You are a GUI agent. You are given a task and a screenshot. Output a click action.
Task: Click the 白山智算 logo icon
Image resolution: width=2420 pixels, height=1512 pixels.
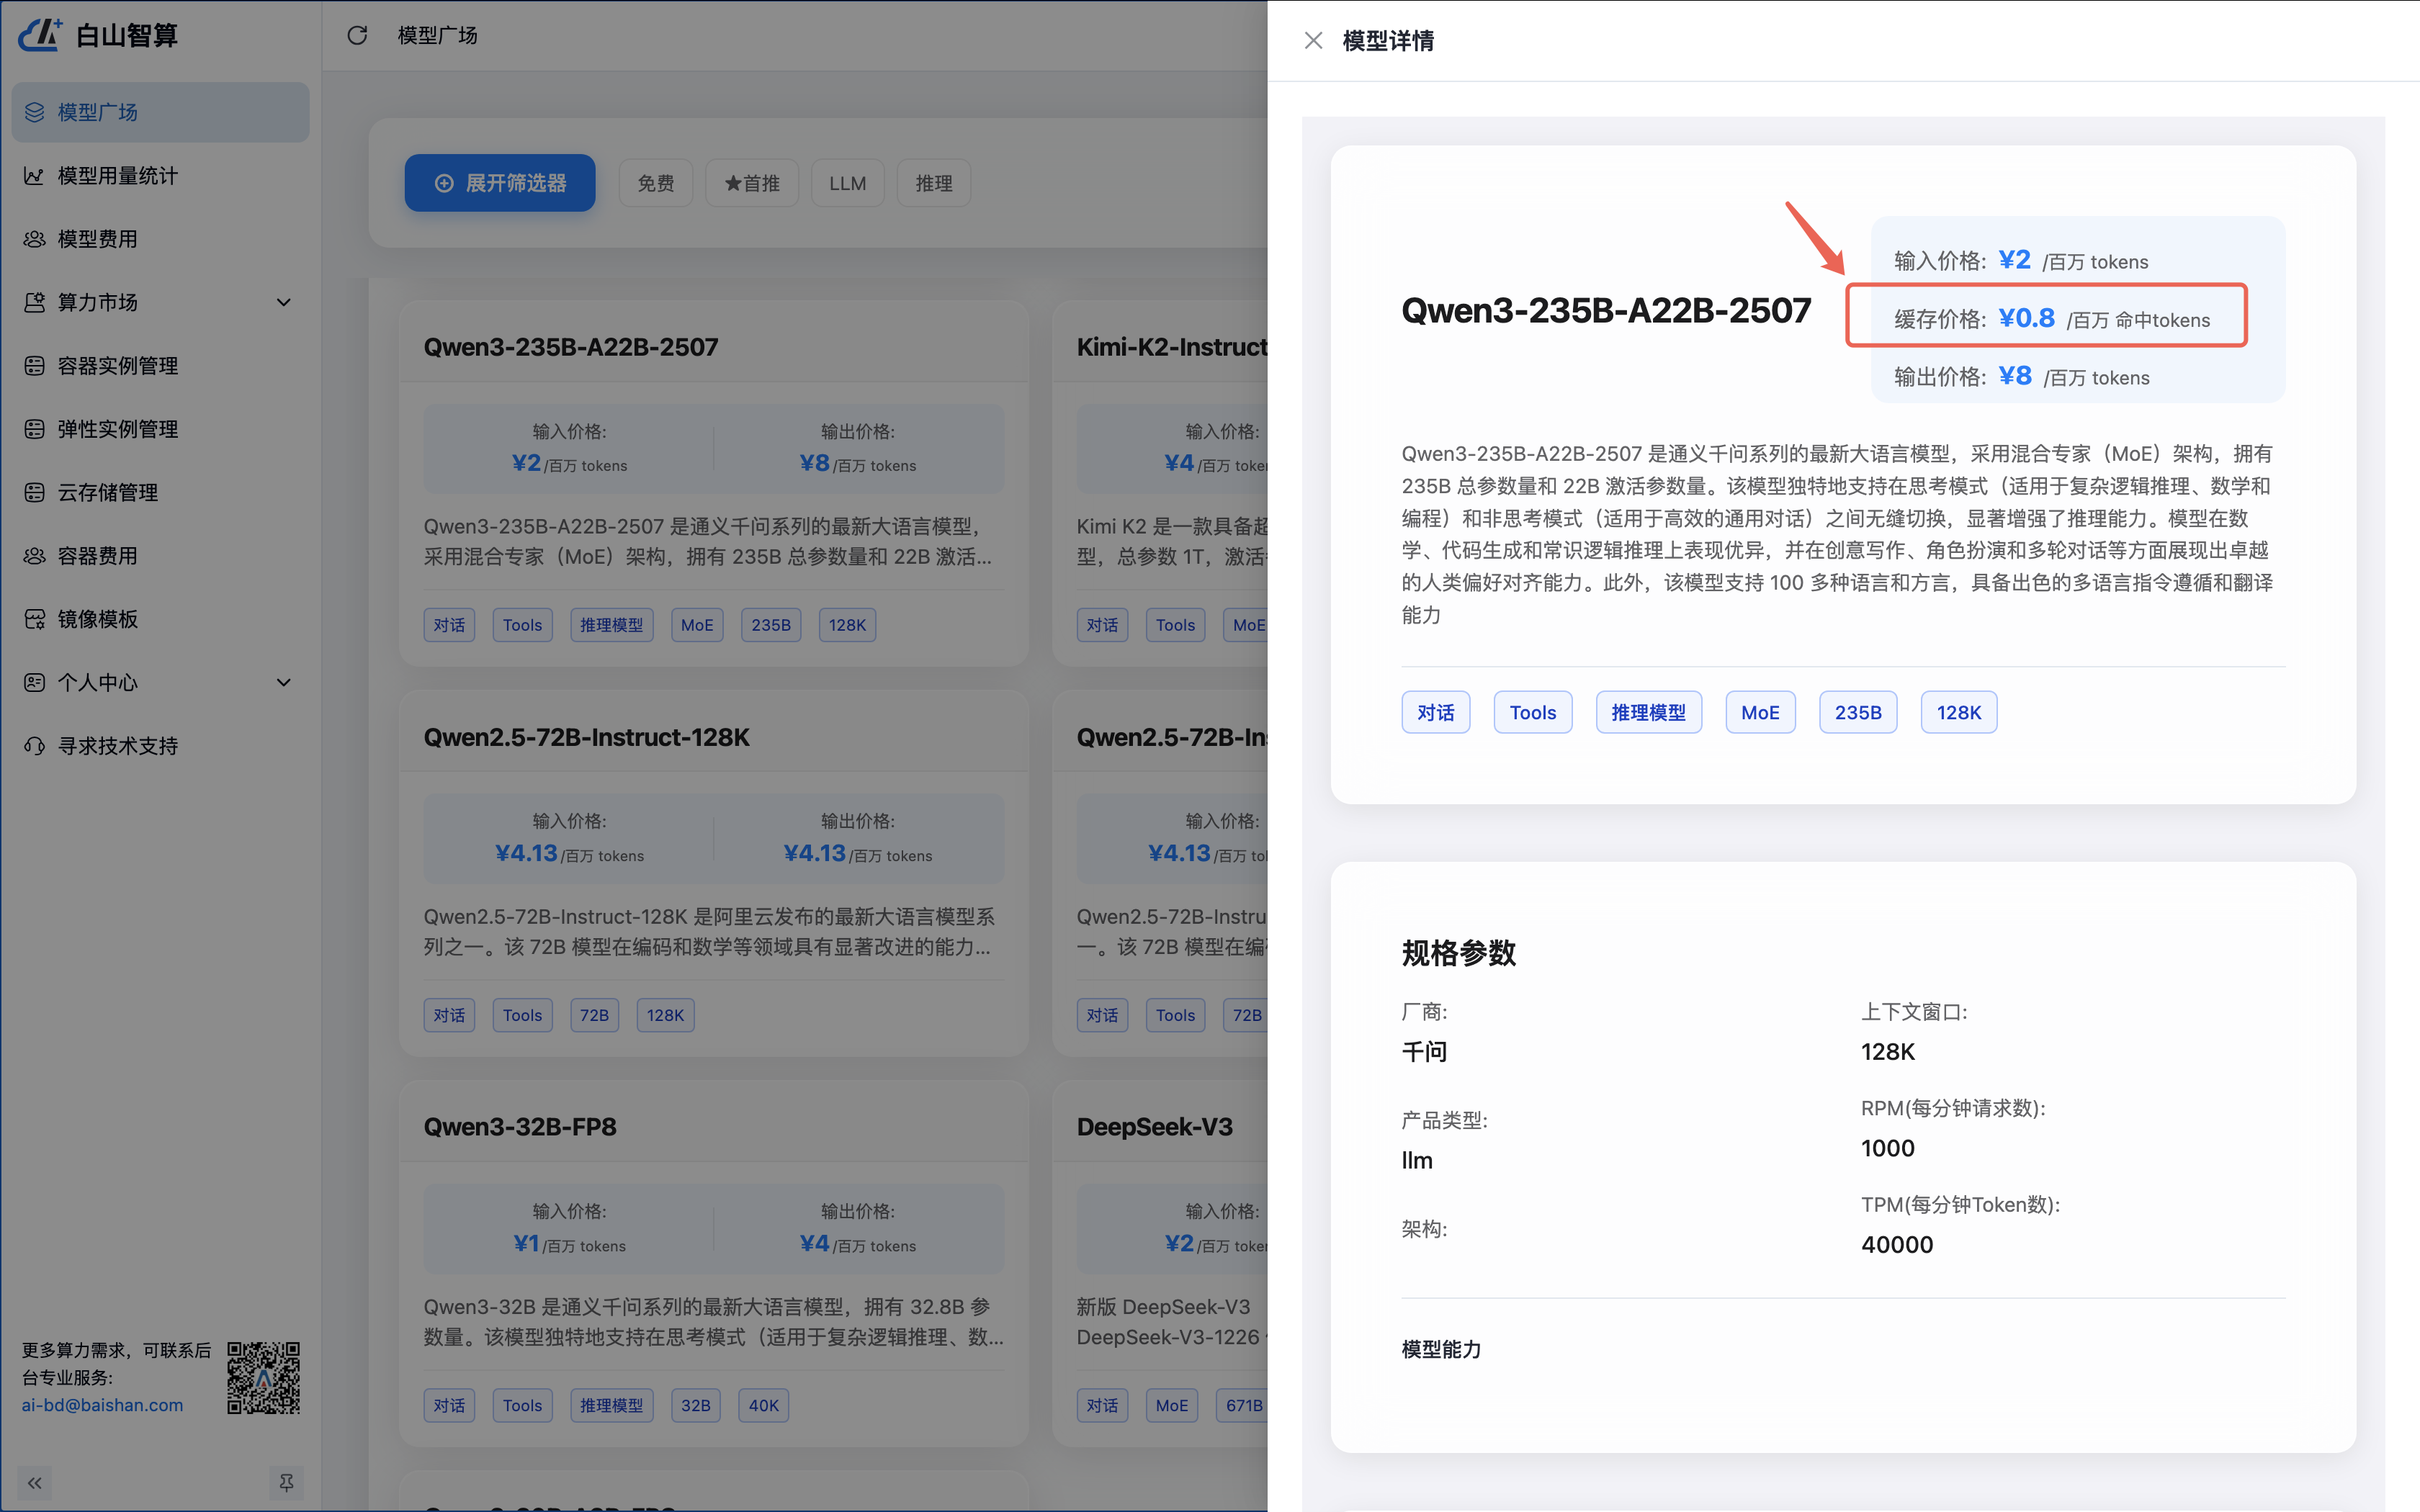point(40,34)
